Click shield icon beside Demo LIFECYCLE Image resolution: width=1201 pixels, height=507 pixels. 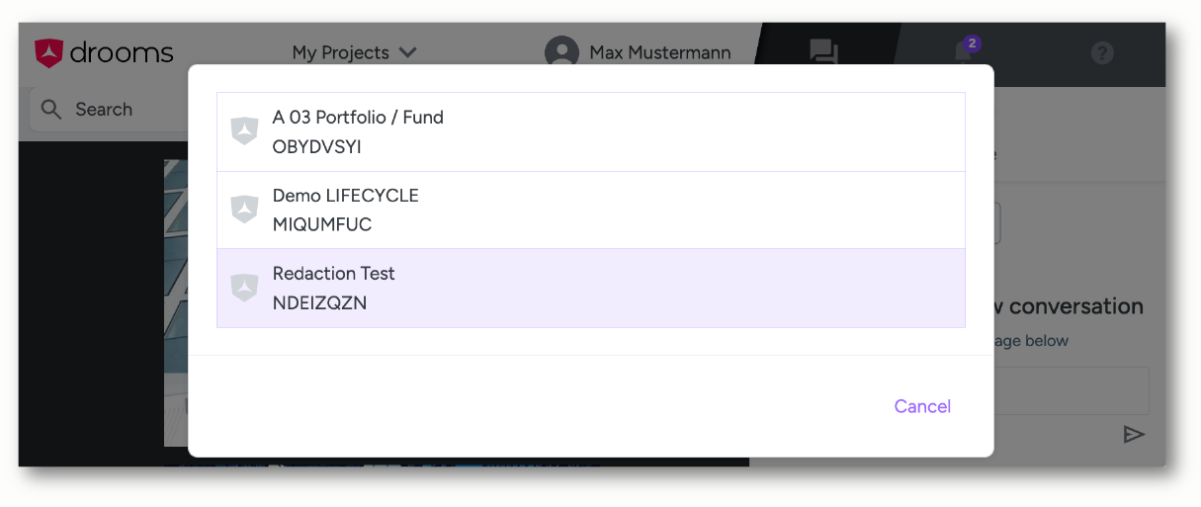tap(244, 210)
